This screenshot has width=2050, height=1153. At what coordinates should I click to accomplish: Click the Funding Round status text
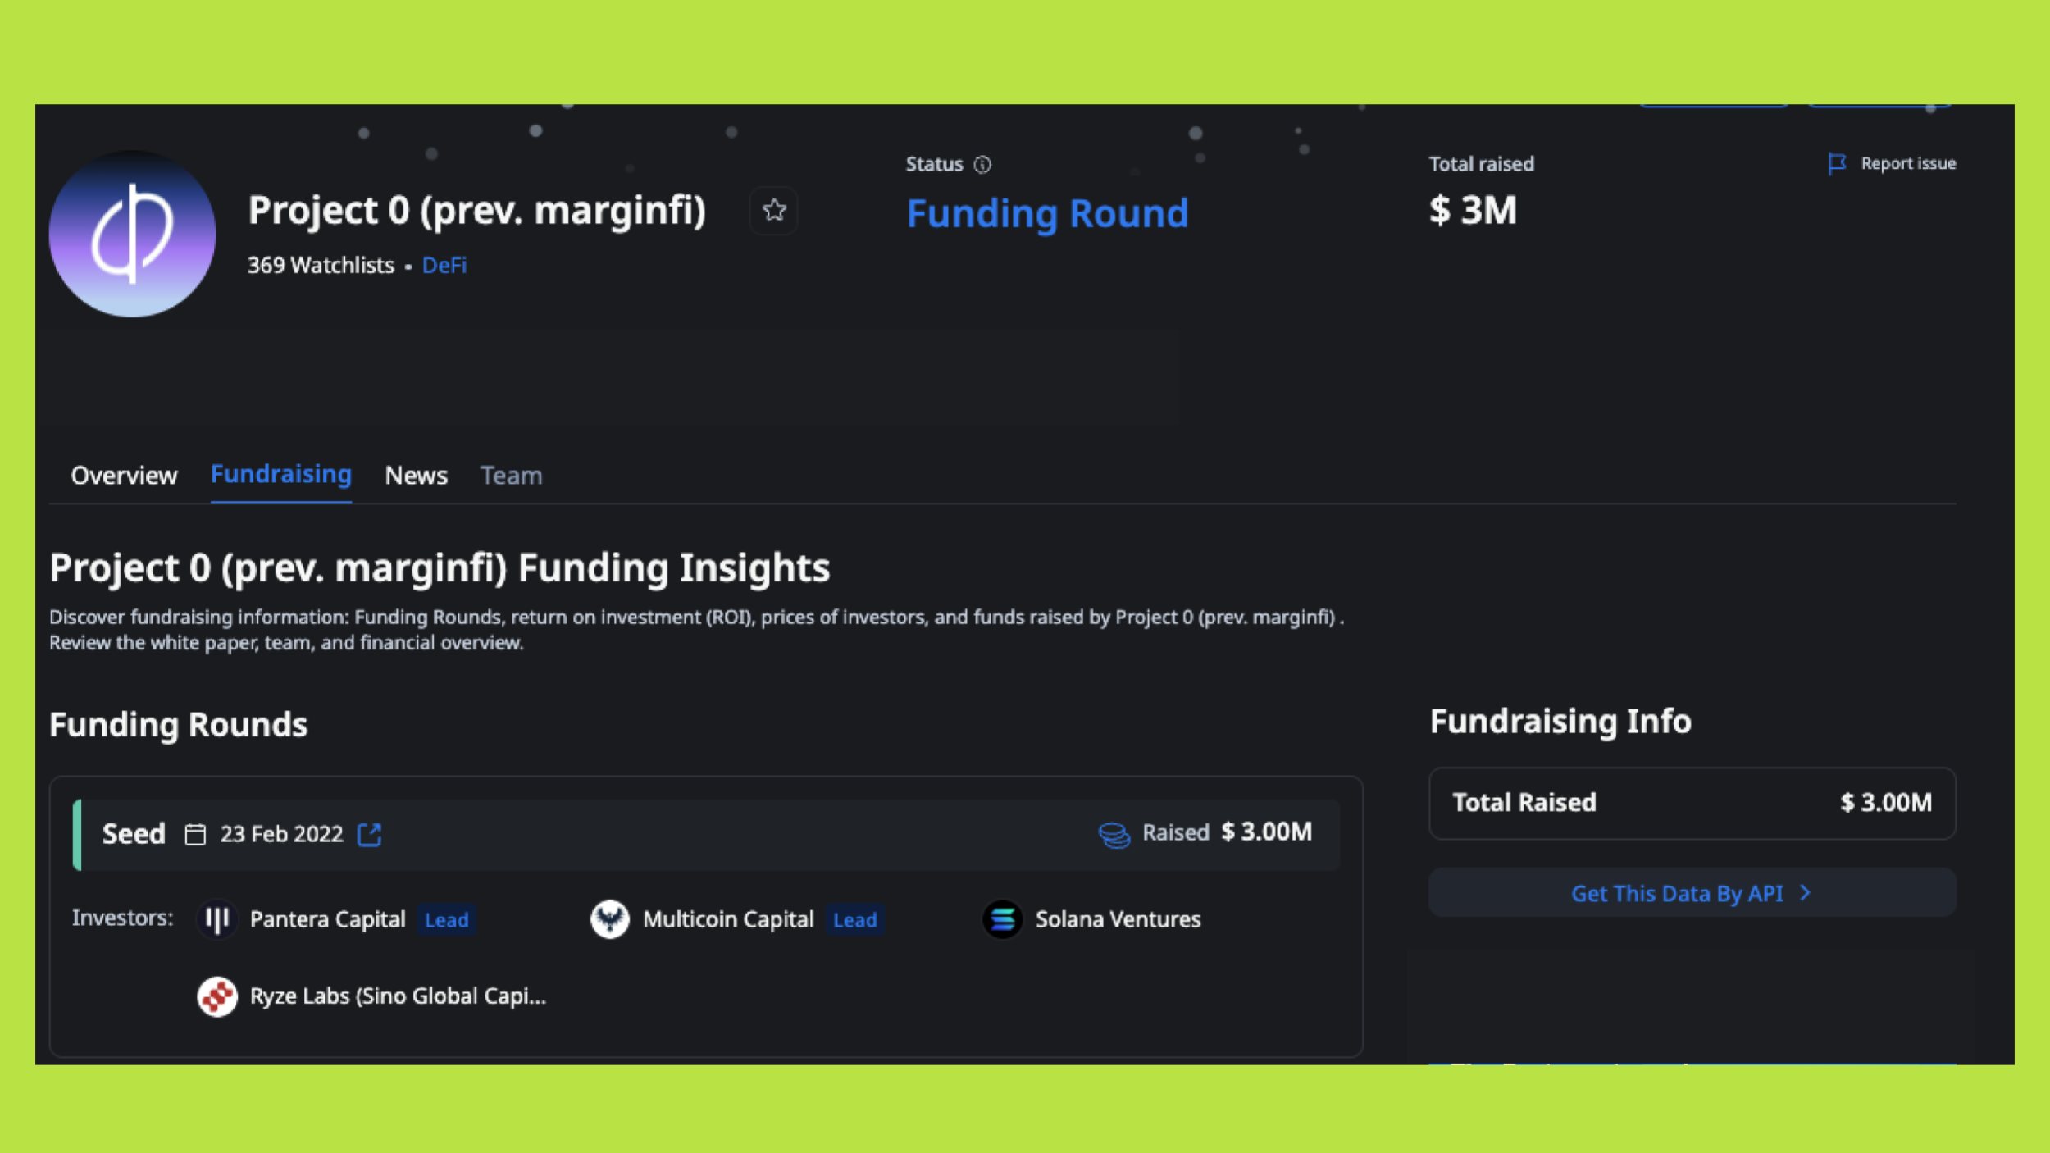coord(1046,214)
